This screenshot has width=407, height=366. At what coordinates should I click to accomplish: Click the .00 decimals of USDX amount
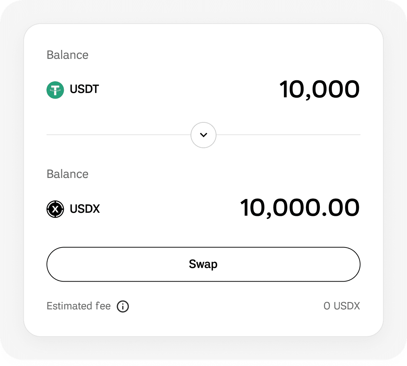pyautogui.click(x=340, y=208)
